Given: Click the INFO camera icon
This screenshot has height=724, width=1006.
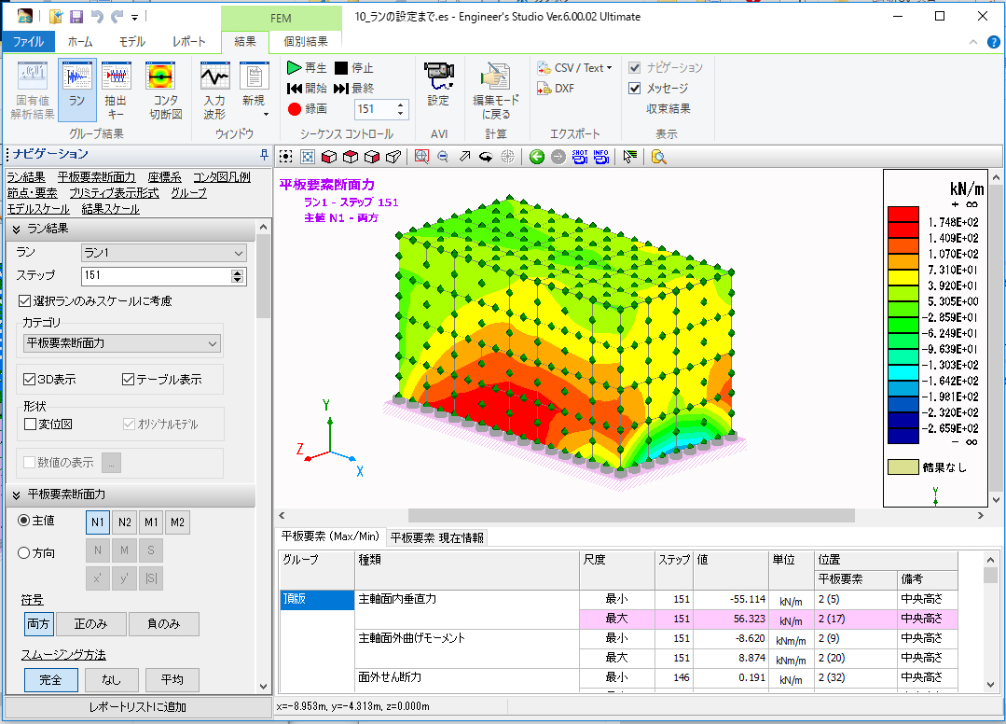Looking at the screenshot, I should coord(601,157).
